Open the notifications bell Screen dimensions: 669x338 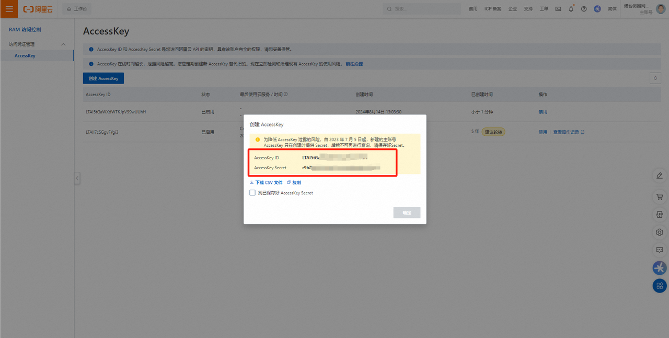click(571, 9)
